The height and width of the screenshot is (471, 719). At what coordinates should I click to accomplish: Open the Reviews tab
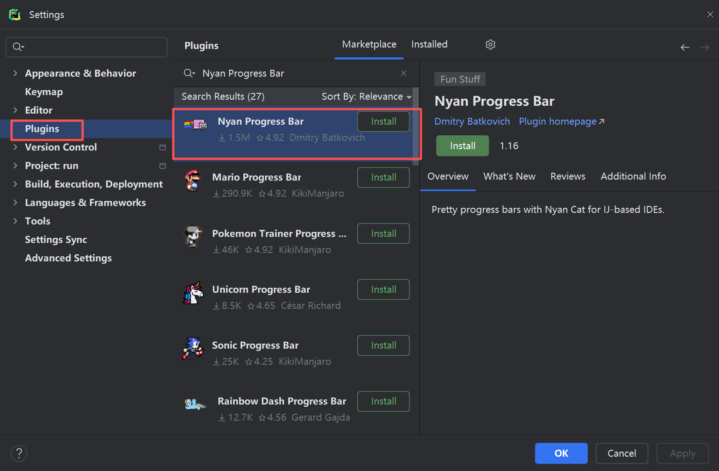[567, 176]
